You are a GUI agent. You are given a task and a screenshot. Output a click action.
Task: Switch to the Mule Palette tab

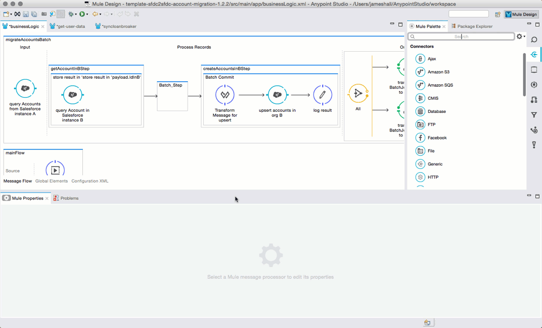click(428, 27)
